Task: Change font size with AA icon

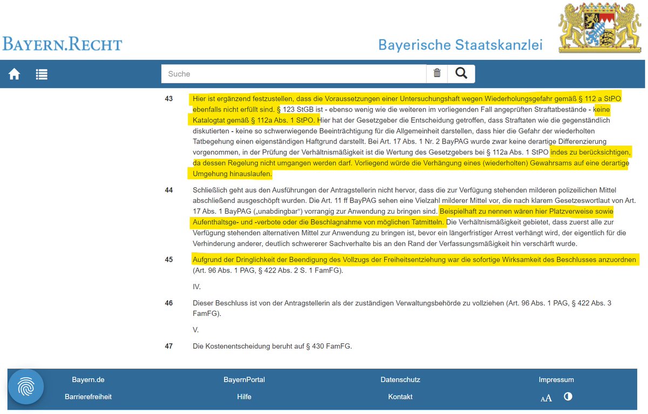Action: tap(546, 398)
